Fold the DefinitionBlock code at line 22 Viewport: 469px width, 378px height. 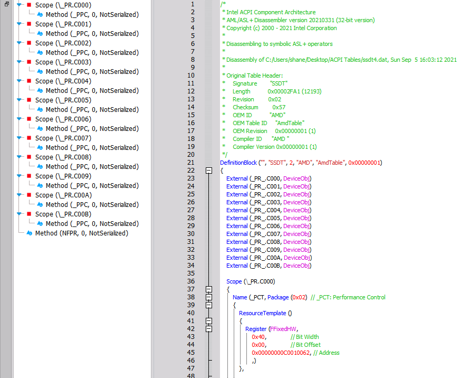click(x=209, y=171)
